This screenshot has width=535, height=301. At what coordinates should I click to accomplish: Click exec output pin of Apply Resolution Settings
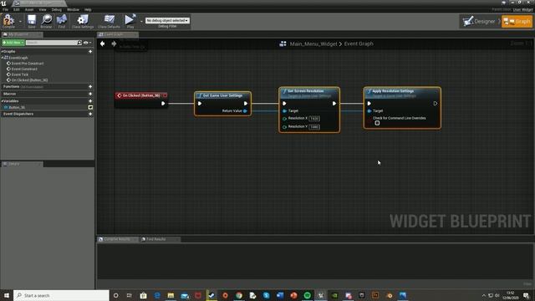point(436,104)
